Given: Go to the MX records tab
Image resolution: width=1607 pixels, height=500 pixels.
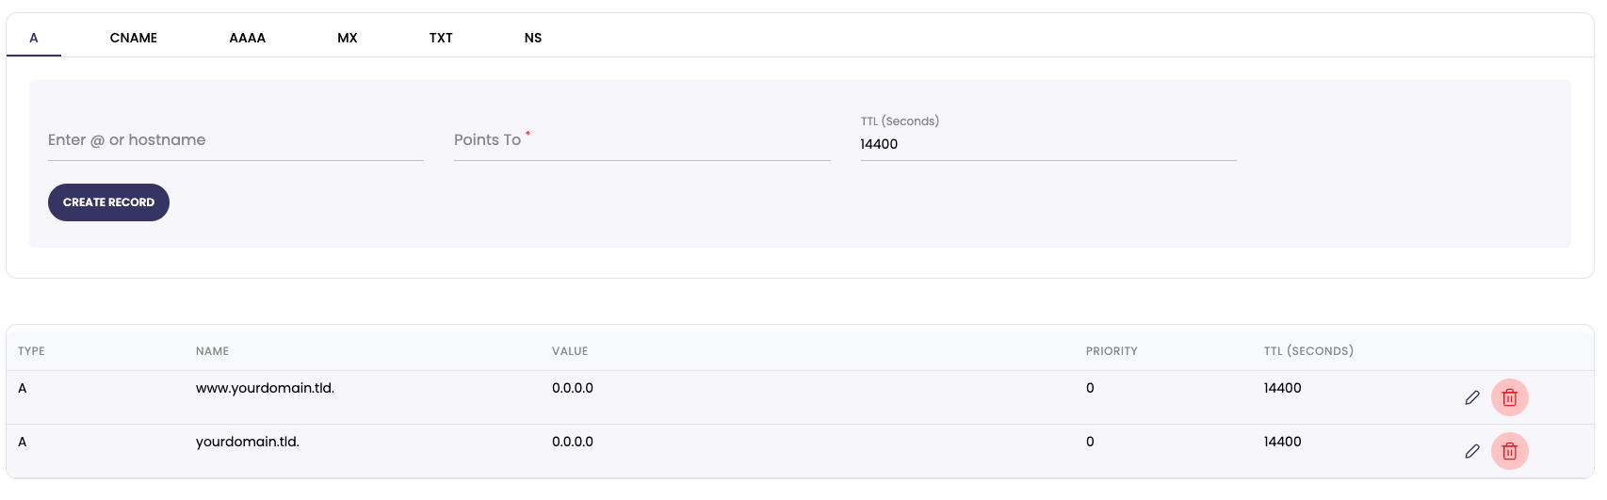Looking at the screenshot, I should pos(348,38).
